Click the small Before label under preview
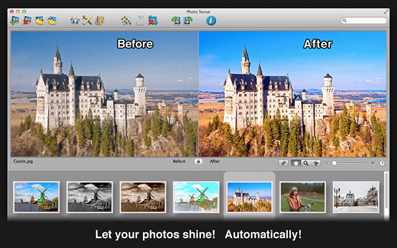This screenshot has width=397, height=248. tap(179, 161)
